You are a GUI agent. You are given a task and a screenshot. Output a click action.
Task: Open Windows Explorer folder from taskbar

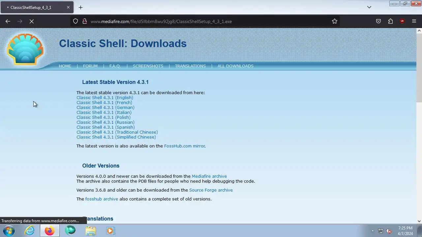tap(90, 231)
